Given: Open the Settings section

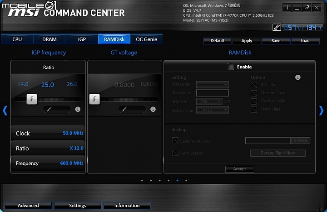Looking at the screenshot, I should coord(78,206).
